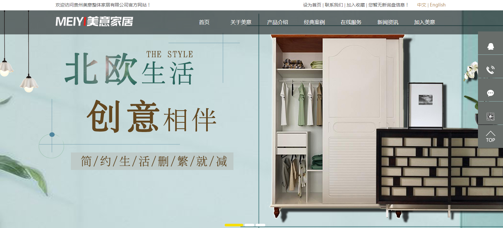This screenshot has height=228, width=503.
Task: Click the QQ penguin contact icon
Action: (x=490, y=46)
